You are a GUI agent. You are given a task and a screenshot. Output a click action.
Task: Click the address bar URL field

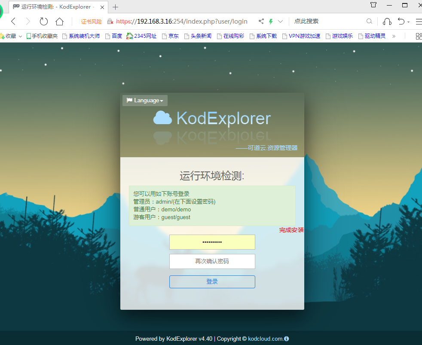182,21
